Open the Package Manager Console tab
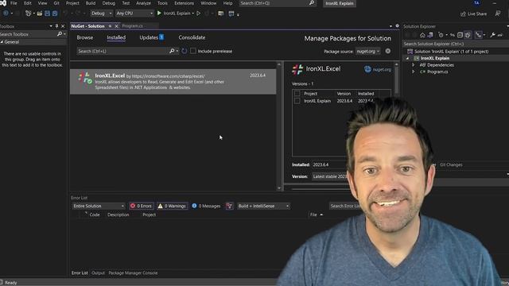Viewport: 509px width, 286px height. (x=133, y=273)
